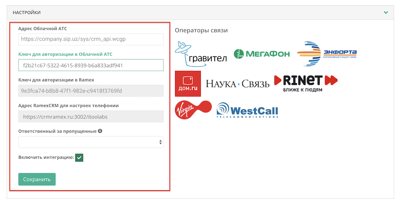
Task: Click info icon next to Ответственный за пропущенные
Action: 100,131
